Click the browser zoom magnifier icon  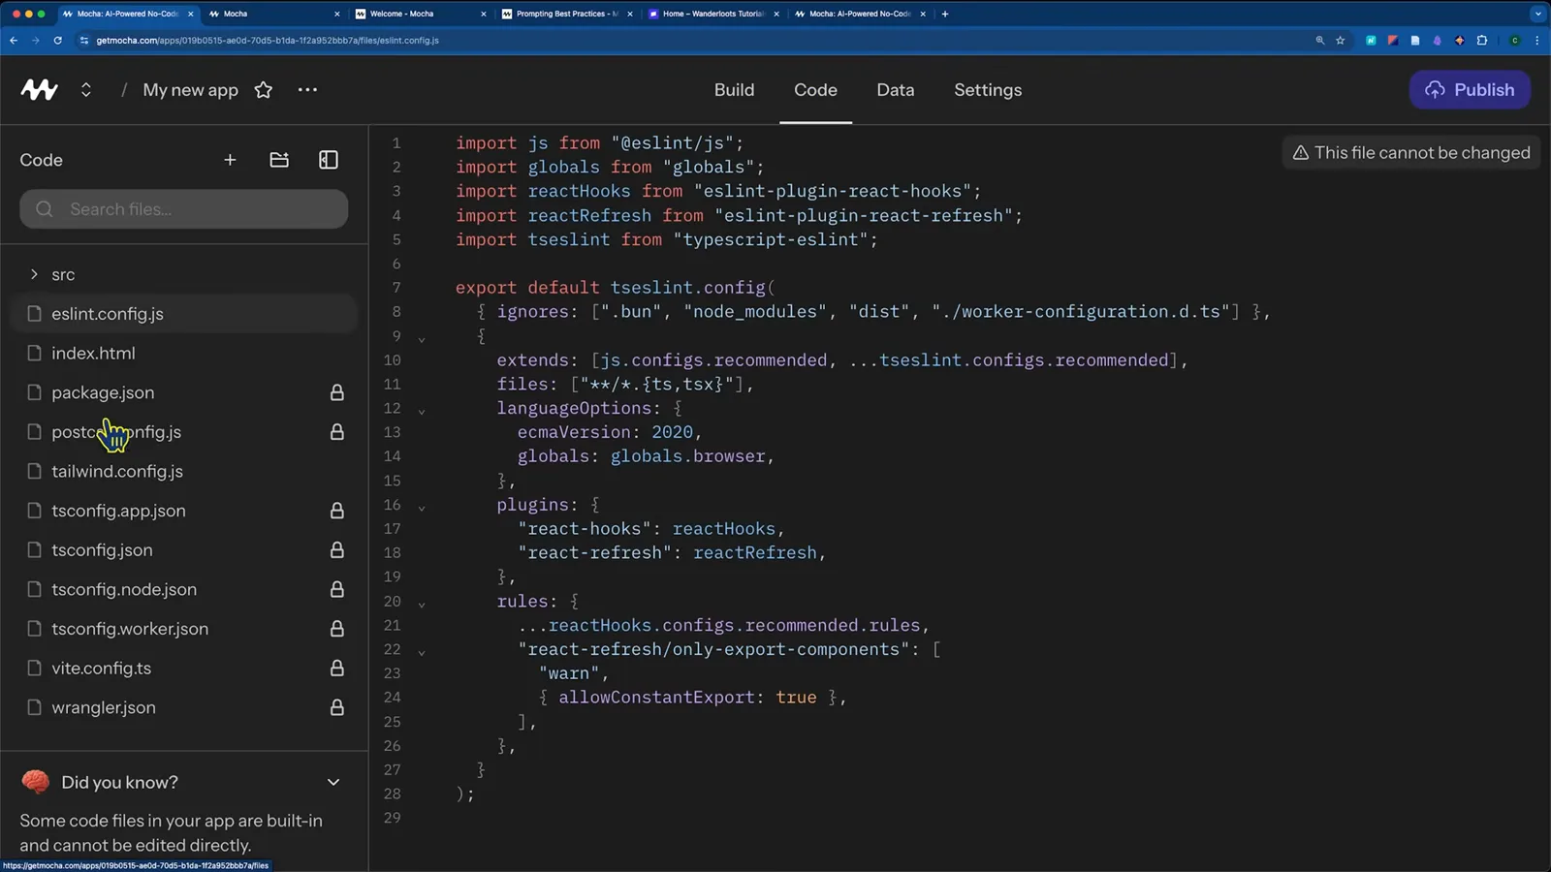pos(1319,40)
